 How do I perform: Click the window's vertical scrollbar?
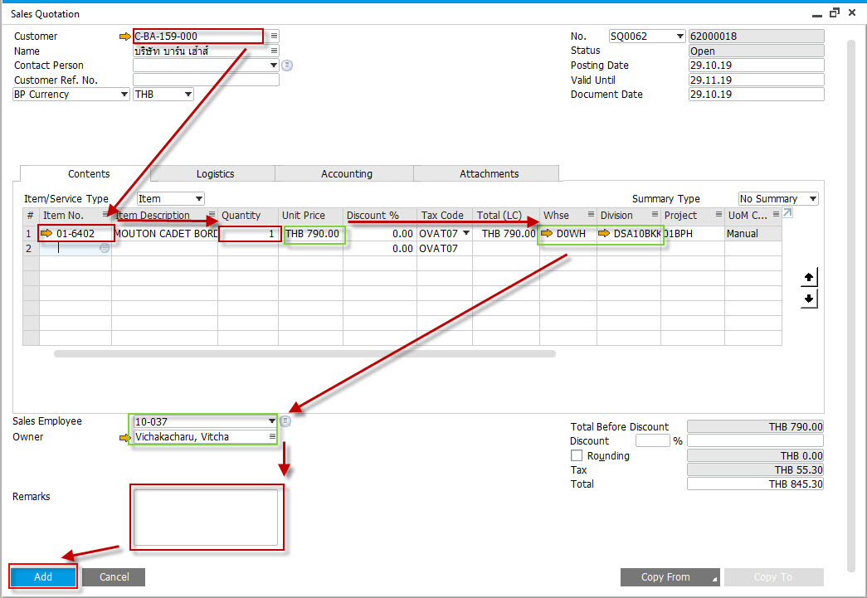pyautogui.click(x=851, y=307)
